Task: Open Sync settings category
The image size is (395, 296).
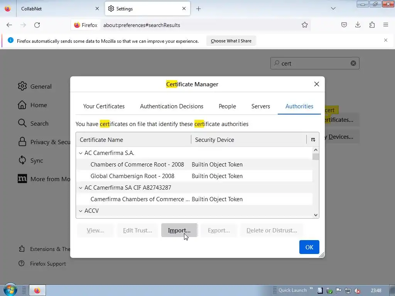Action: click(x=30, y=160)
